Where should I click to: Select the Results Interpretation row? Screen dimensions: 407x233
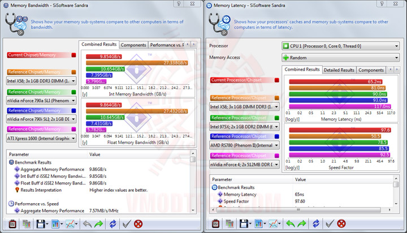98,190
